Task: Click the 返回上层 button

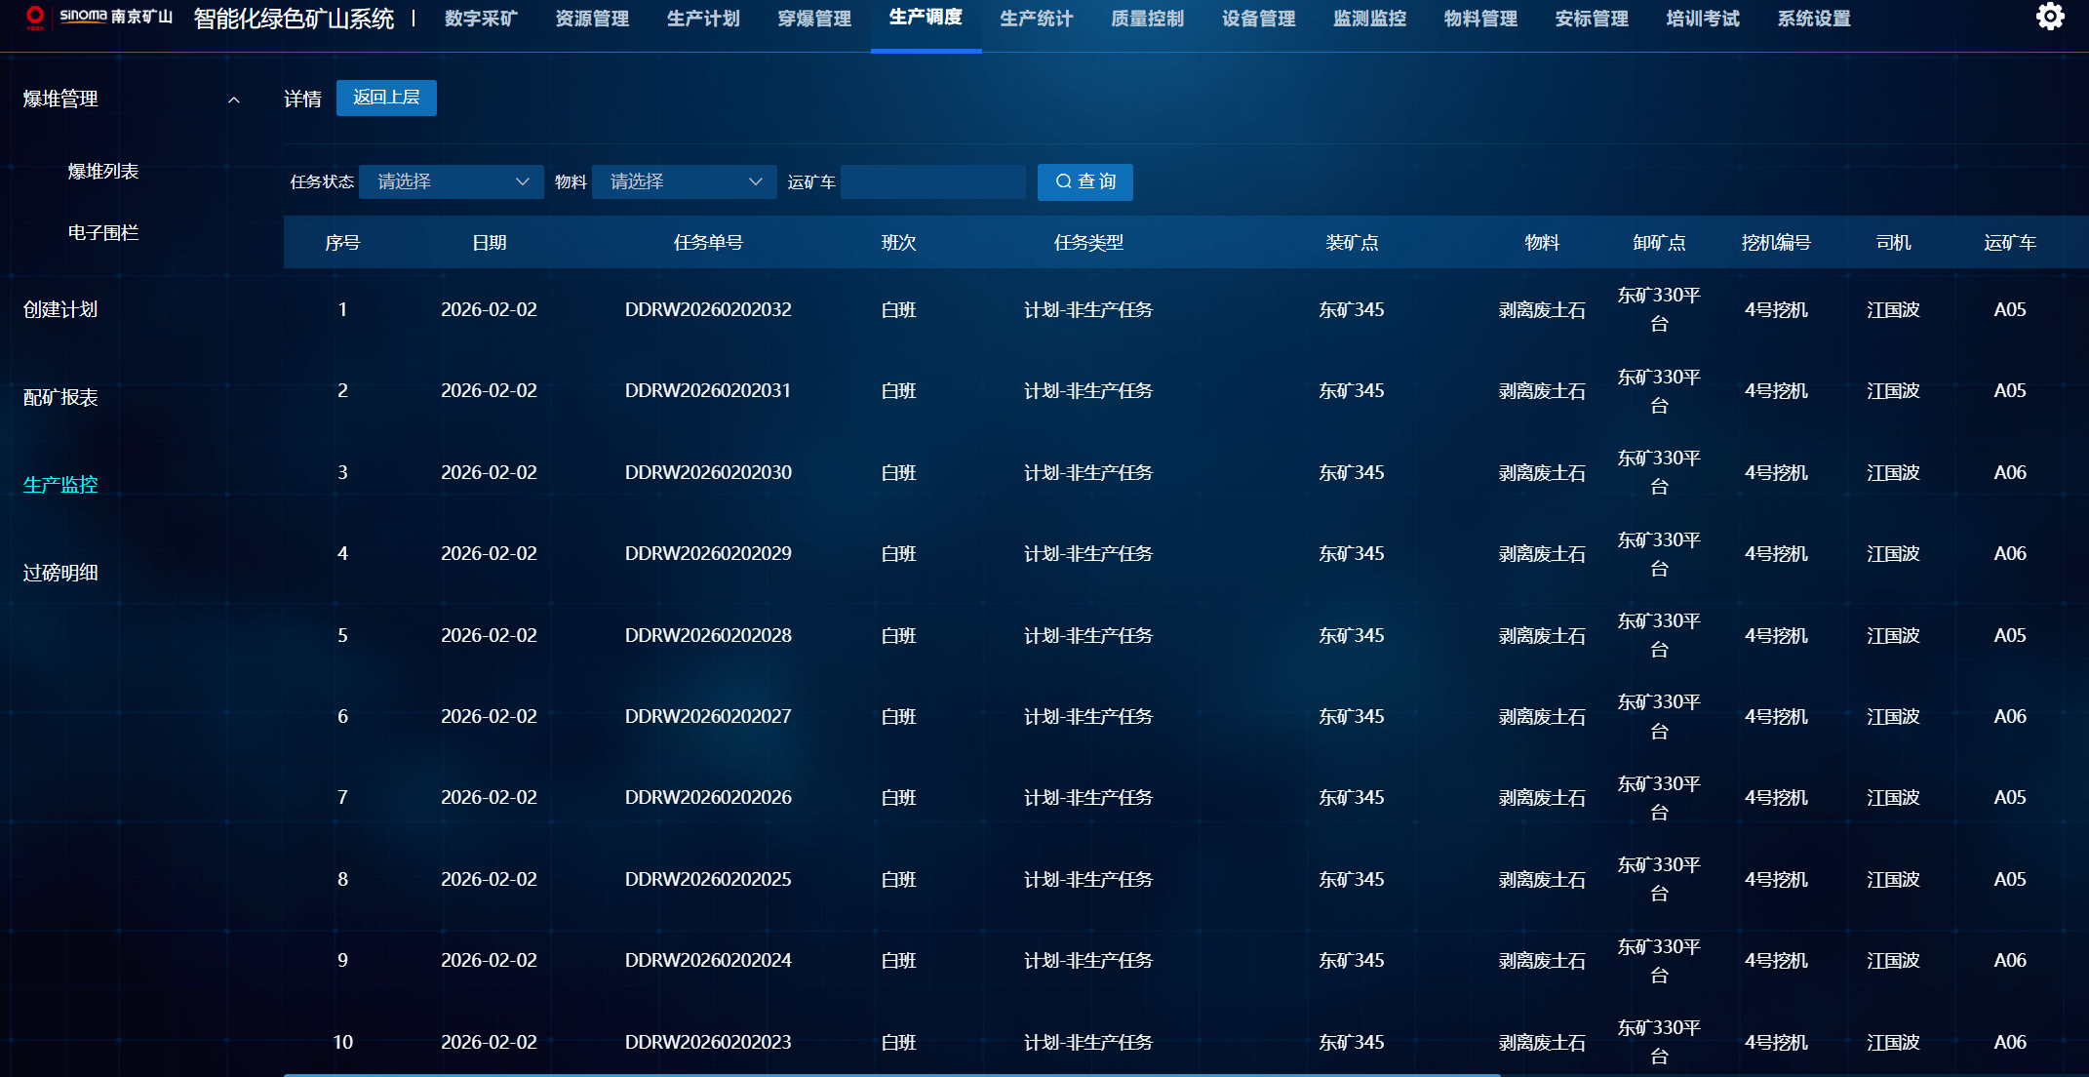Action: 386,98
